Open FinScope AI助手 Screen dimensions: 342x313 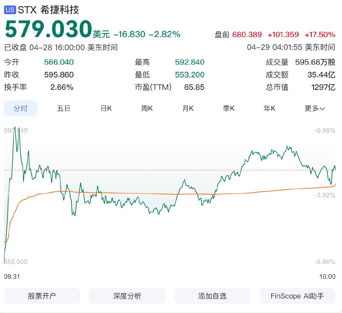tap(297, 296)
